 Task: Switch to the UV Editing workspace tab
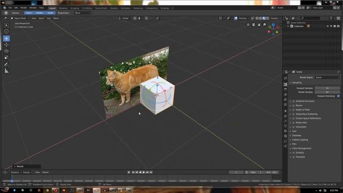[87, 8]
